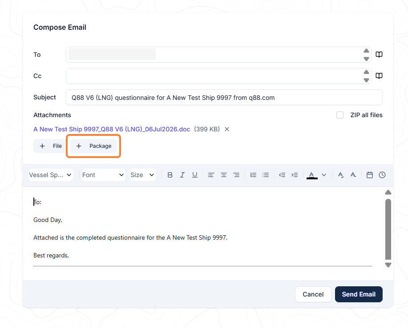Screen dimensions: 408x328
Task: Remove the attached .doc file
Action: coord(227,129)
